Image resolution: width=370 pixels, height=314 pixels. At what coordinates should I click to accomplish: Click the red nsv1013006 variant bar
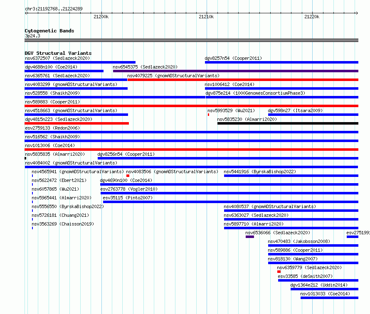click(x=191, y=150)
